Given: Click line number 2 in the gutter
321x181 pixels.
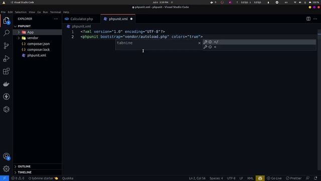Looking at the screenshot, I should coord(72,37).
